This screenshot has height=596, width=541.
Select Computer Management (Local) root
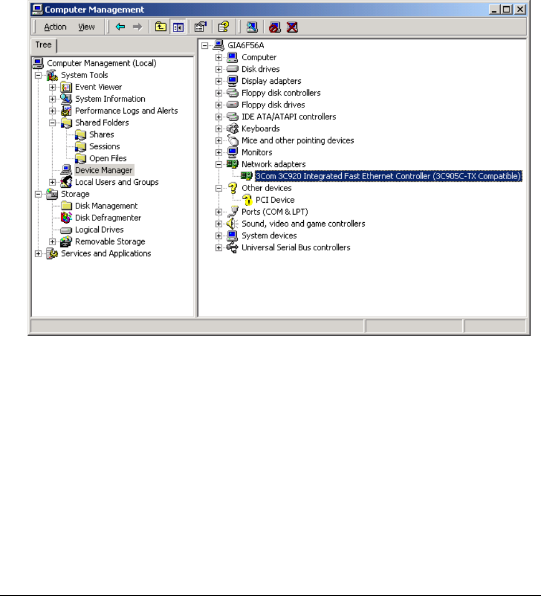(x=102, y=63)
